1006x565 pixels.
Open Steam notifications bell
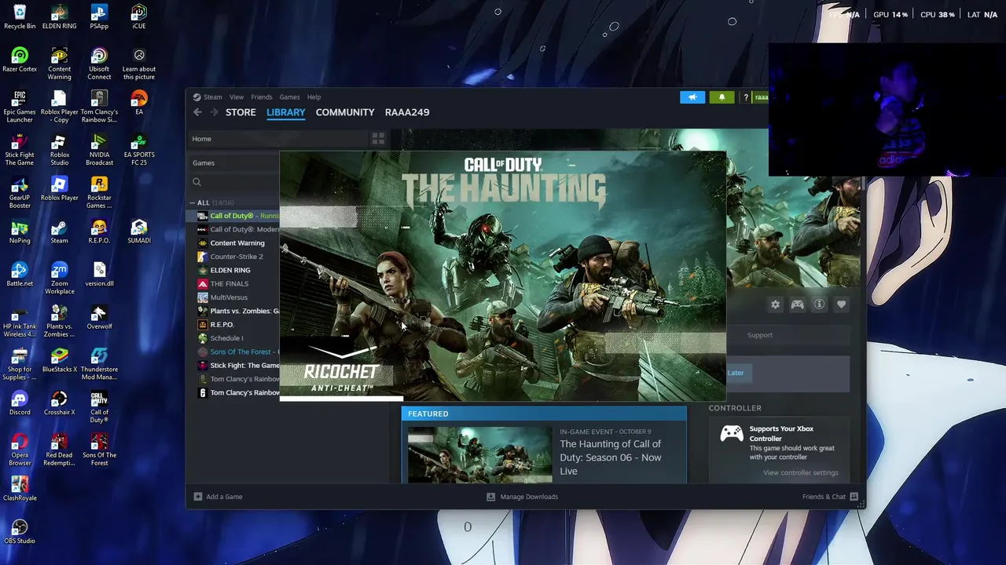pyautogui.click(x=721, y=97)
